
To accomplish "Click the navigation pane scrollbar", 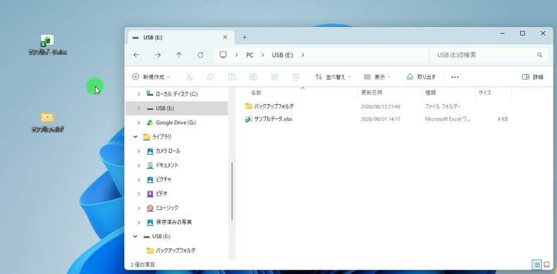I will (232, 192).
